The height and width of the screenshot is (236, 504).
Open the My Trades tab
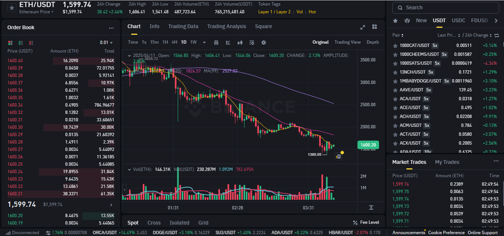point(447,162)
